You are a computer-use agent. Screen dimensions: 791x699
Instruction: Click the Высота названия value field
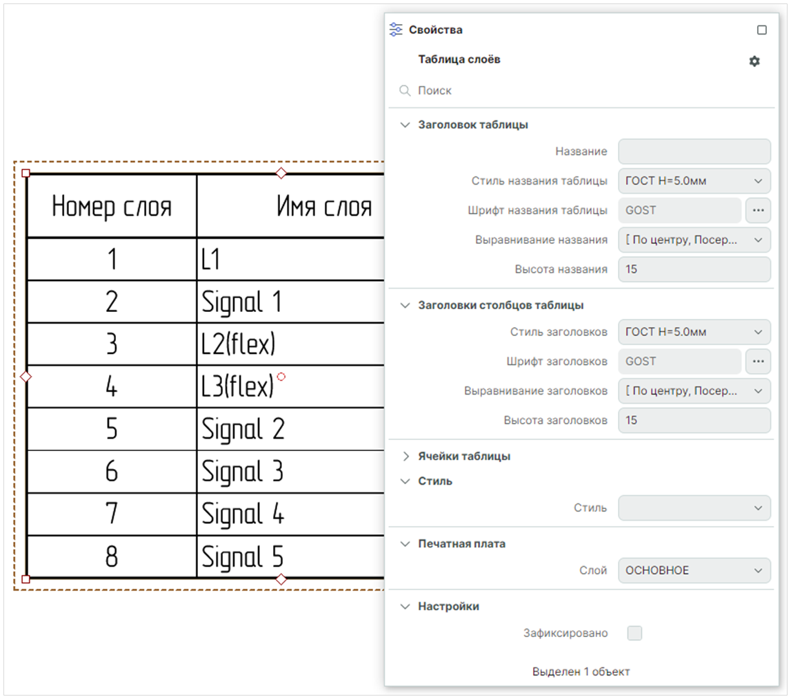tap(694, 269)
